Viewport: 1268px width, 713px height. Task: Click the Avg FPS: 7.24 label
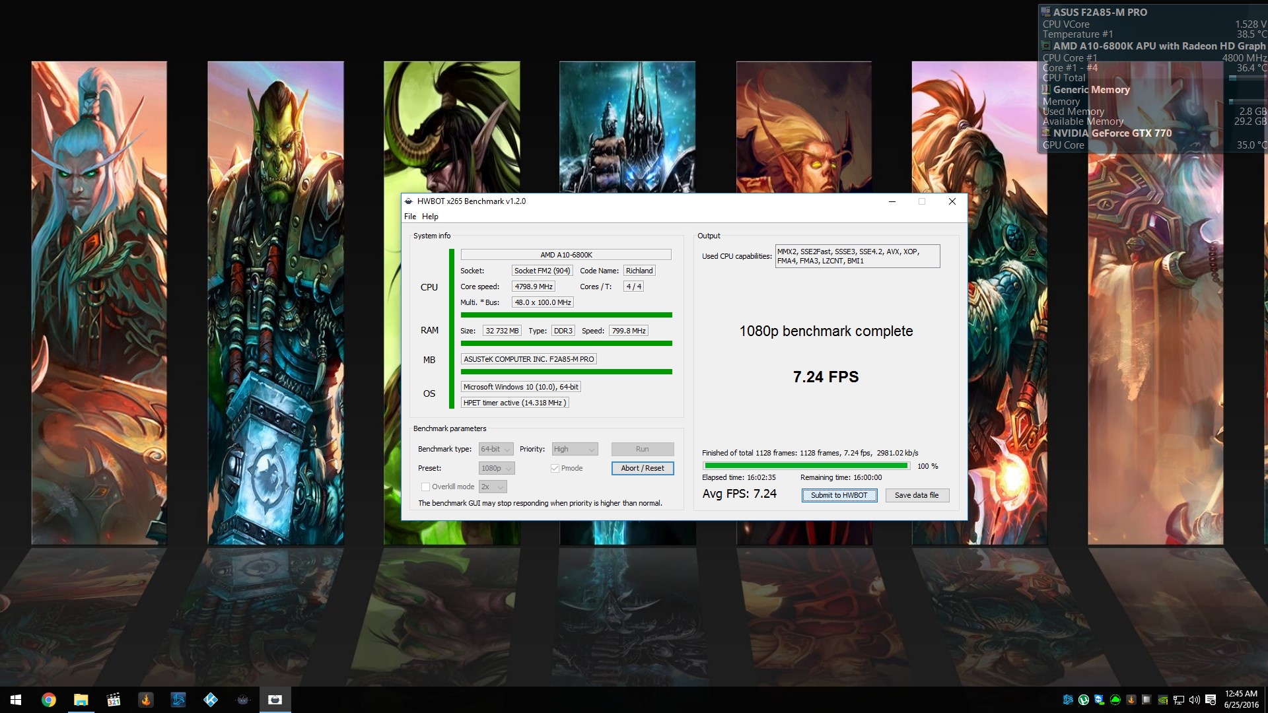(740, 494)
